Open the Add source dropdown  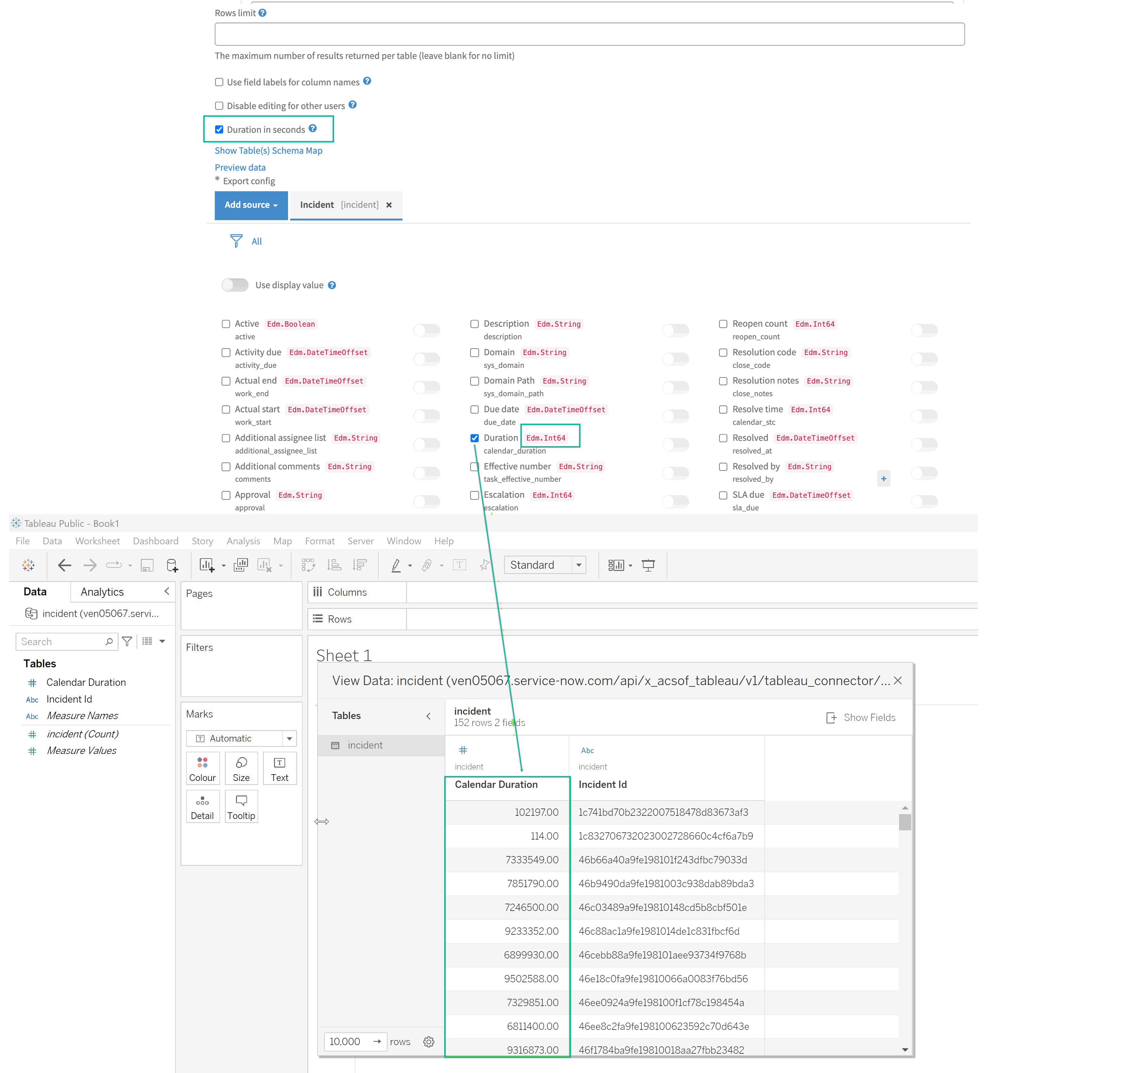[x=251, y=205]
